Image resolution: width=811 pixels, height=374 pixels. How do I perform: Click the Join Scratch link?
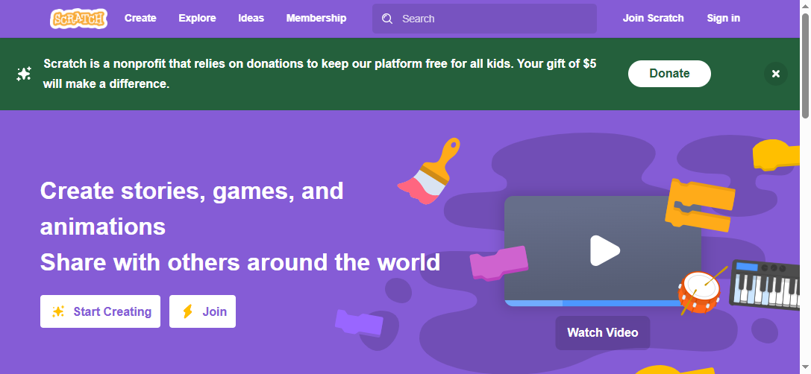point(653,19)
